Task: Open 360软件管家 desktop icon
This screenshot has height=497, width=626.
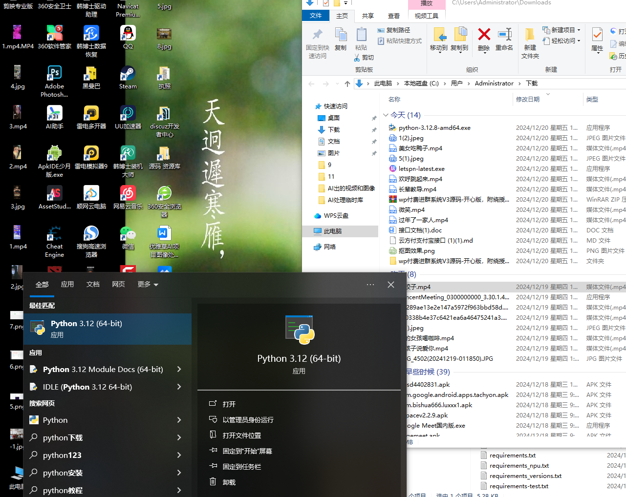Action: (x=54, y=37)
